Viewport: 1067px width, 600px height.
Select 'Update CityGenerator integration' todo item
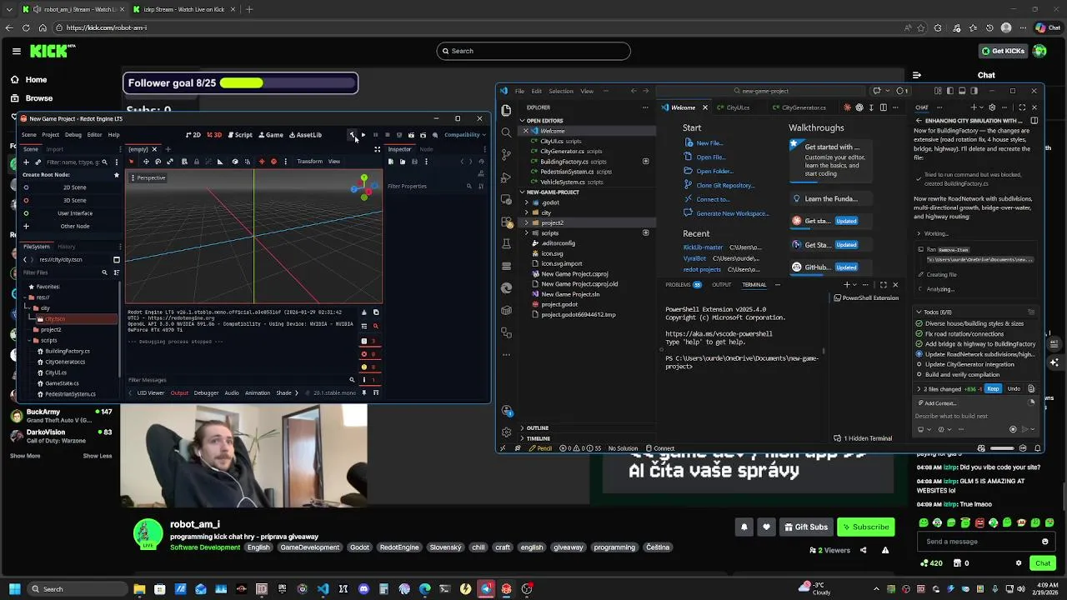click(969, 364)
